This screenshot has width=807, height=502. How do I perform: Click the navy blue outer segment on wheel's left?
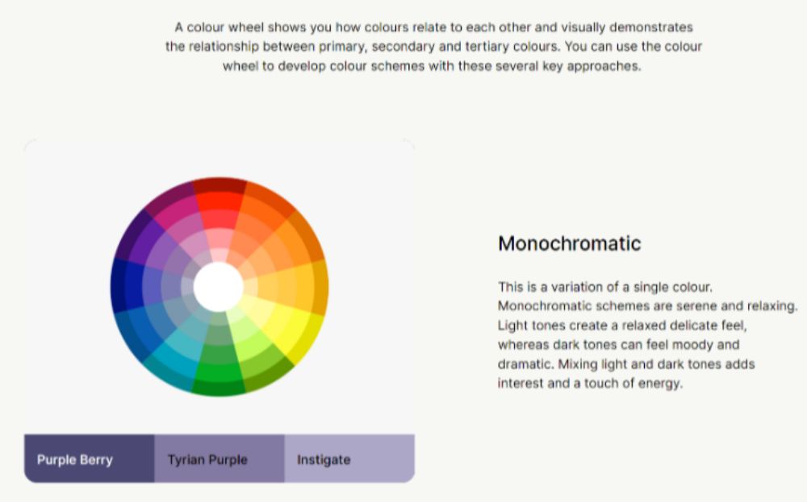(x=118, y=286)
